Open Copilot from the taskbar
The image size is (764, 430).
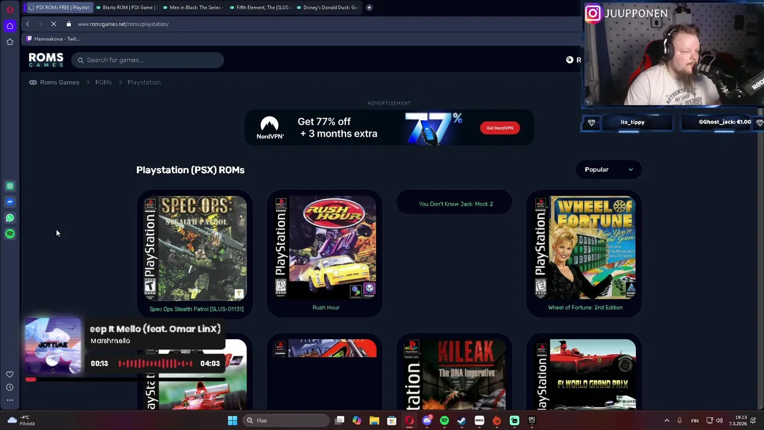[x=356, y=420]
